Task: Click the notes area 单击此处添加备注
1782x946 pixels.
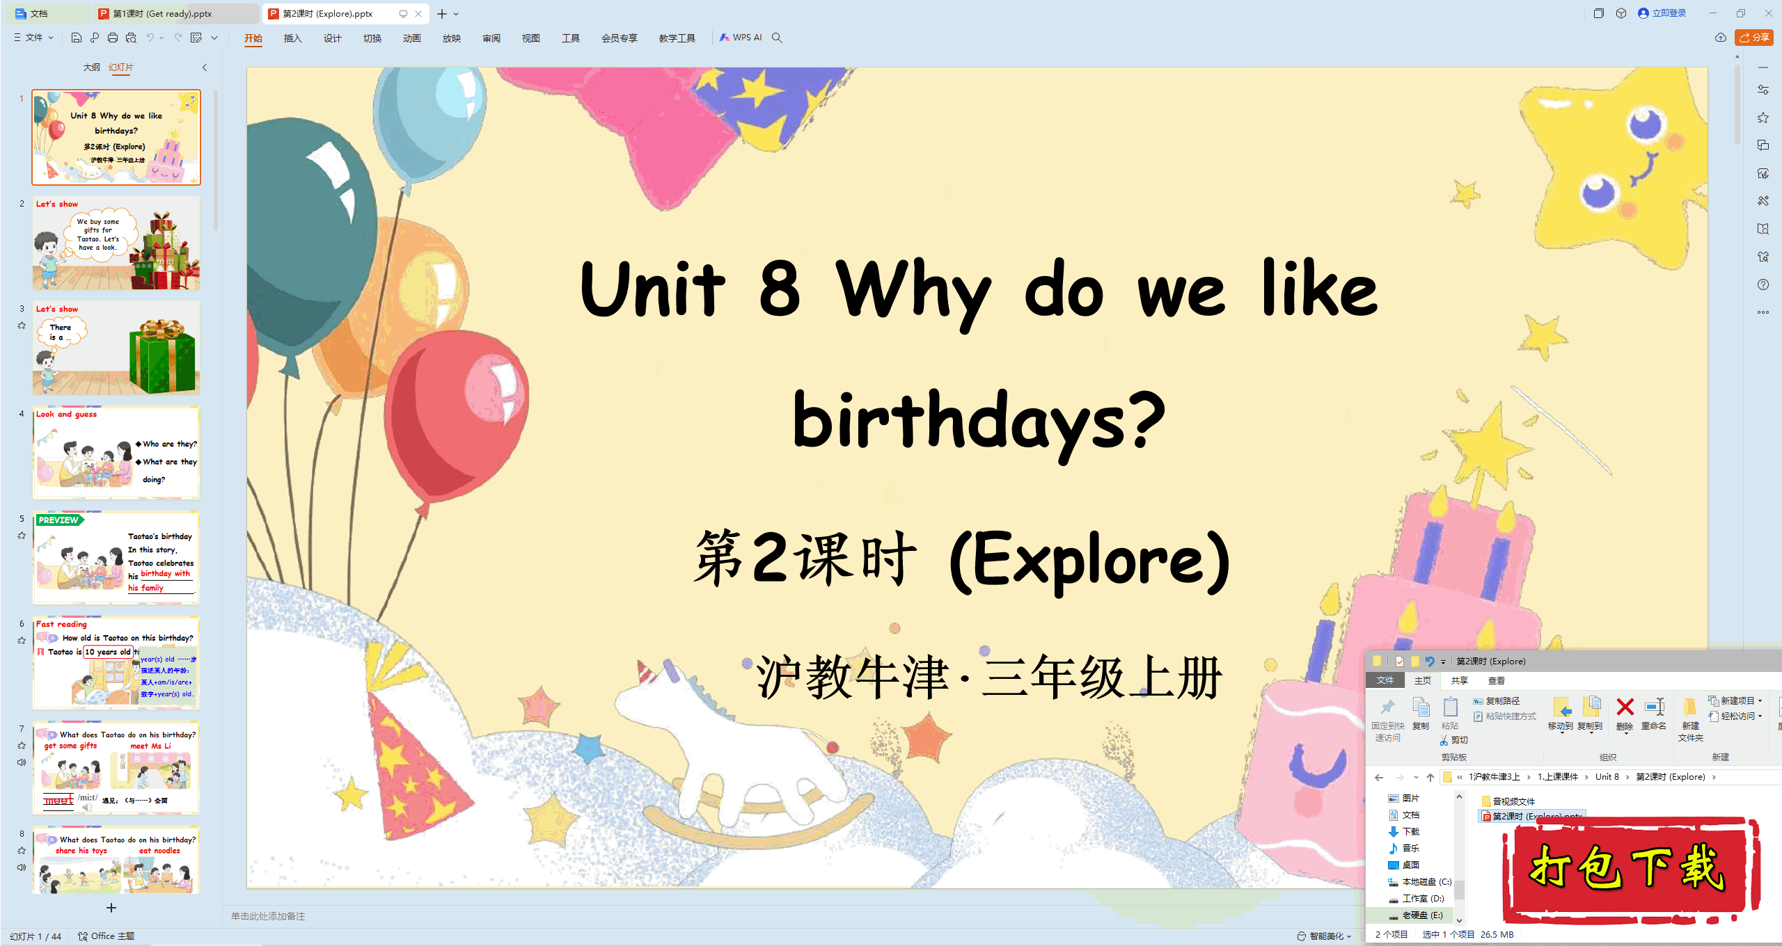Action: pyautogui.click(x=268, y=916)
